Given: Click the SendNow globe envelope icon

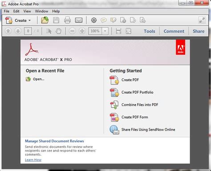Looking at the screenshot, I should coord(114,130).
